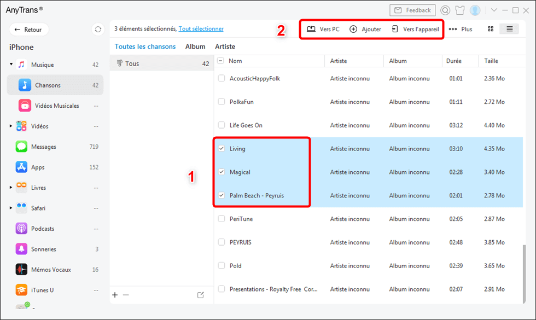Check the PolkaFun checkbox
536x320 pixels.
pos(222,102)
